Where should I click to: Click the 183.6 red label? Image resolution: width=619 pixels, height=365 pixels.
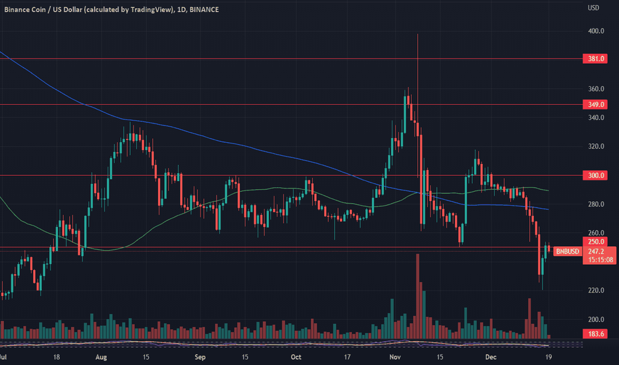[595, 334]
